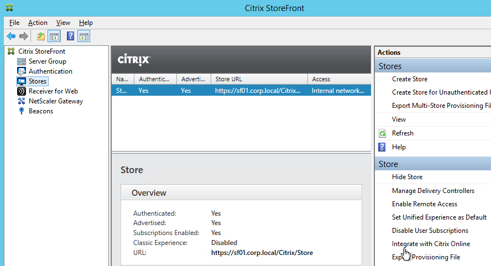Click Classic Experience 'Disabled' value

coord(224,243)
